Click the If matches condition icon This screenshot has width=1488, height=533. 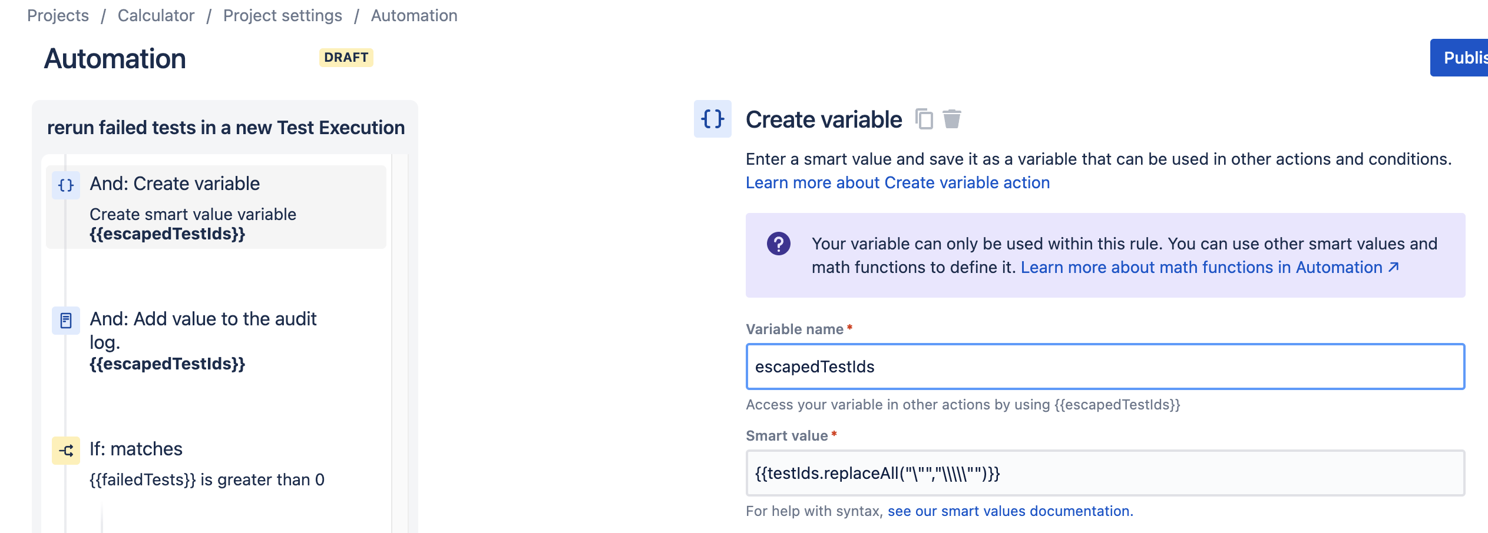[x=66, y=451]
